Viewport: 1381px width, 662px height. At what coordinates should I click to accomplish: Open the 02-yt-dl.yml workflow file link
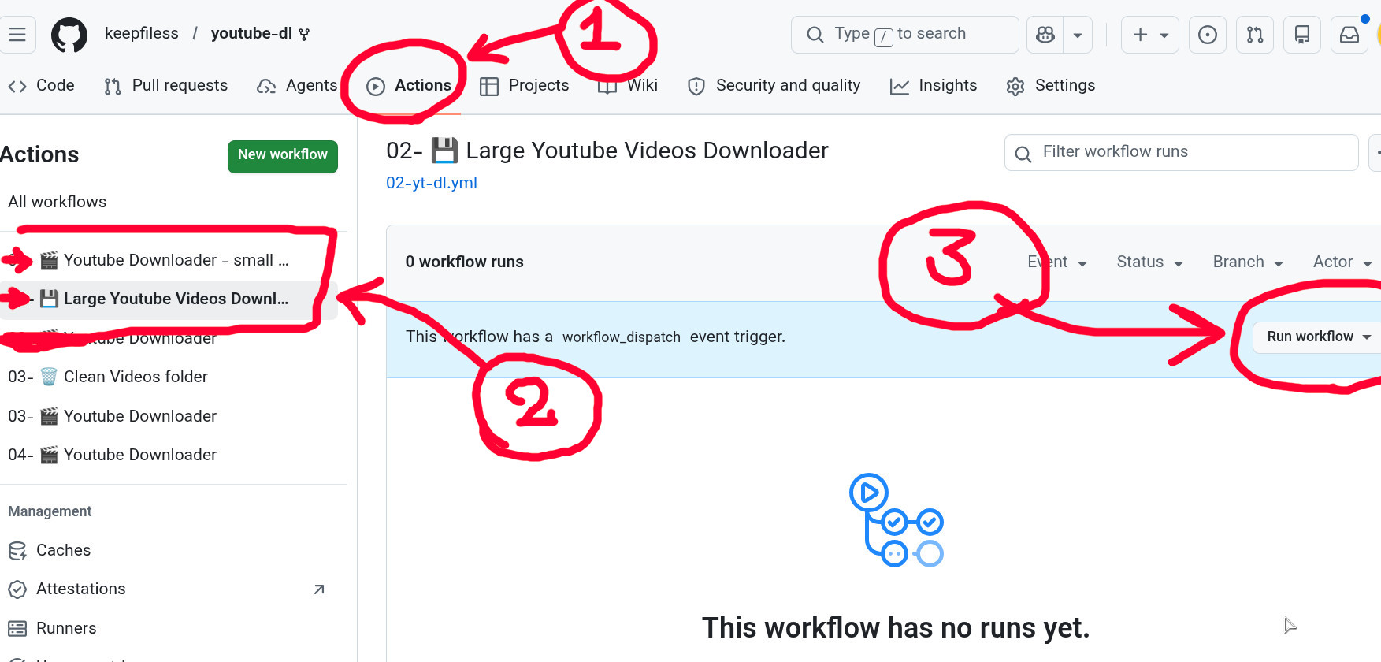click(432, 183)
